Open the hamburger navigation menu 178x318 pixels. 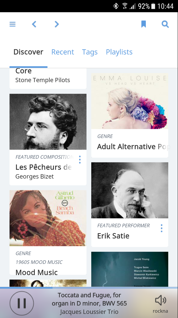13,24
